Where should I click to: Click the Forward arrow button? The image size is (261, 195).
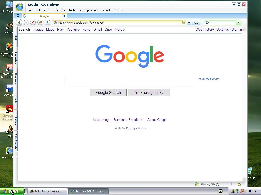pyautogui.click(x=26, y=22)
